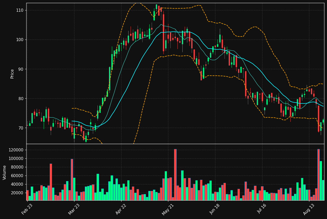
Task: Click the Jun 18 date label
Action: coord(215,209)
